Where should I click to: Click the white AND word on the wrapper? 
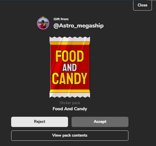[70, 68]
